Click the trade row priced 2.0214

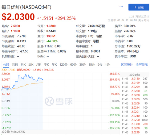click(x=135, y=108)
